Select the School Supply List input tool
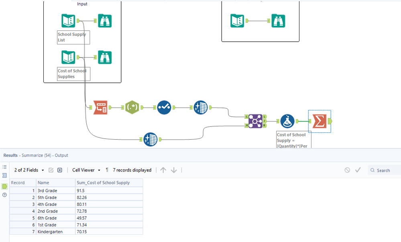The height and width of the screenshot is (242, 401). click(x=68, y=21)
